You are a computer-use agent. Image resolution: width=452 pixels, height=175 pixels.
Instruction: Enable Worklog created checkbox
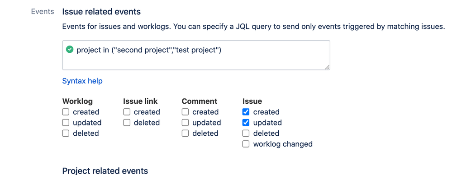coord(66,112)
